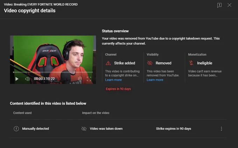
Task: Click the Strike added heading
Action: [125, 63]
